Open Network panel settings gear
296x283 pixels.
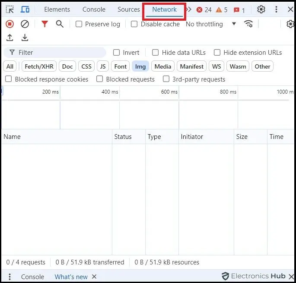[290, 24]
